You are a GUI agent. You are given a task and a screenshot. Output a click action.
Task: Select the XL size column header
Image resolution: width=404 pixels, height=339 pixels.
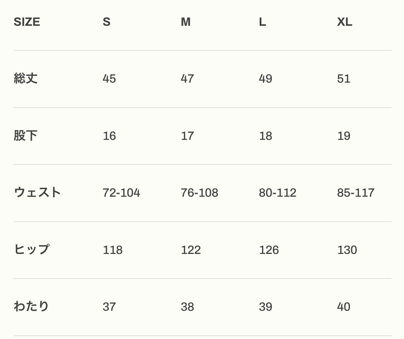[345, 22]
